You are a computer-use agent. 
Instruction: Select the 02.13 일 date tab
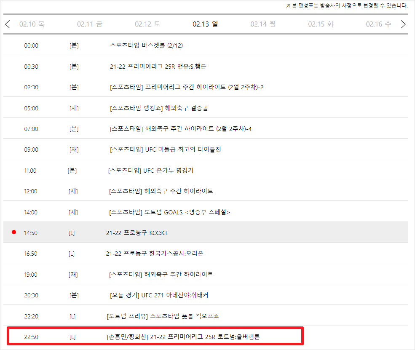point(205,24)
